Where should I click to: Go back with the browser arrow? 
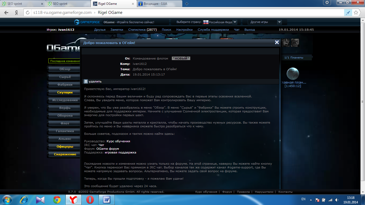pos(6,13)
